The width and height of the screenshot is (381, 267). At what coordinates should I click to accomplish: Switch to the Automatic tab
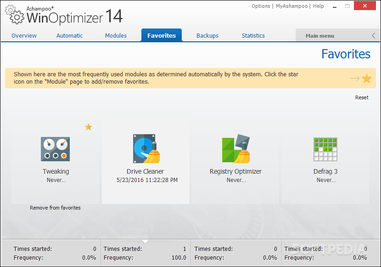(69, 35)
